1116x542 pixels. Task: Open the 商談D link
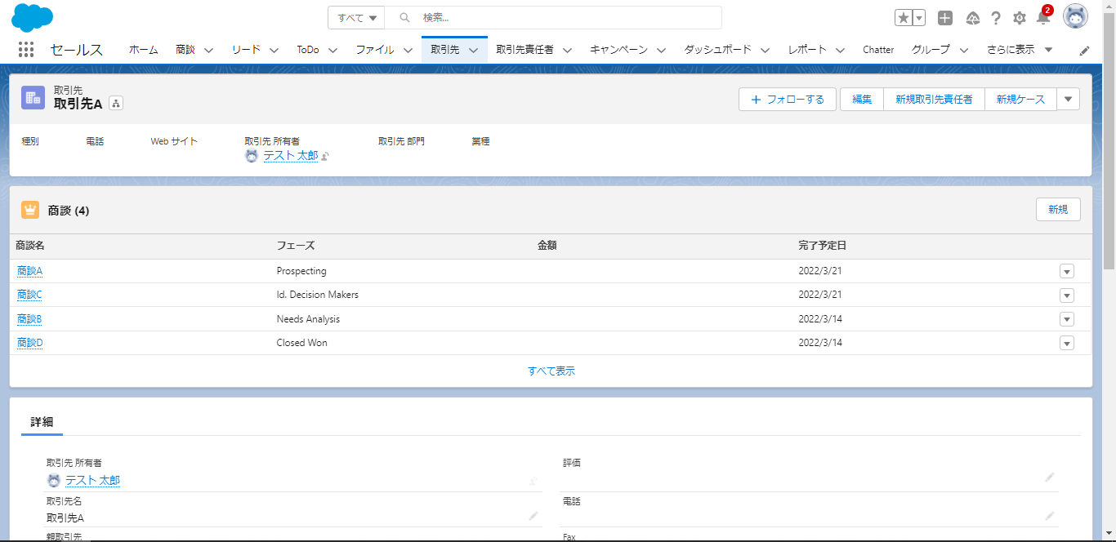tap(29, 343)
